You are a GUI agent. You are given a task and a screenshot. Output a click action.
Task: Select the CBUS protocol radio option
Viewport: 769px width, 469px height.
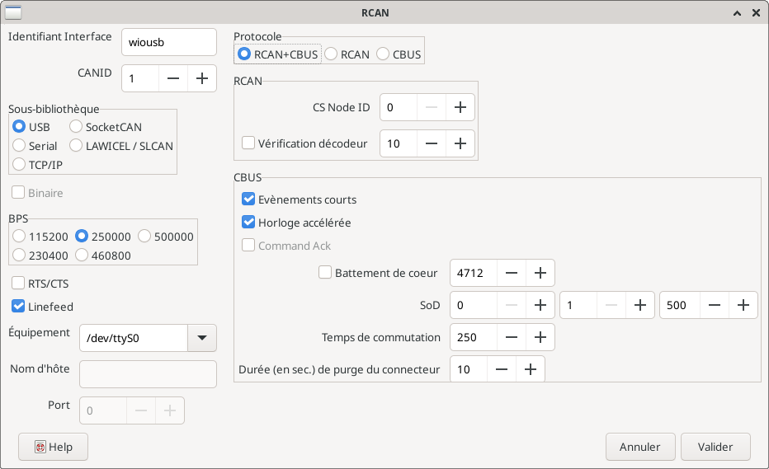coord(383,54)
